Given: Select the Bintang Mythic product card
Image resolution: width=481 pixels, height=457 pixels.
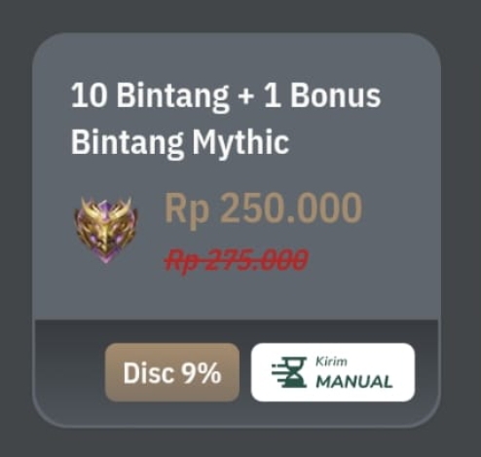Looking at the screenshot, I should (x=237, y=230).
